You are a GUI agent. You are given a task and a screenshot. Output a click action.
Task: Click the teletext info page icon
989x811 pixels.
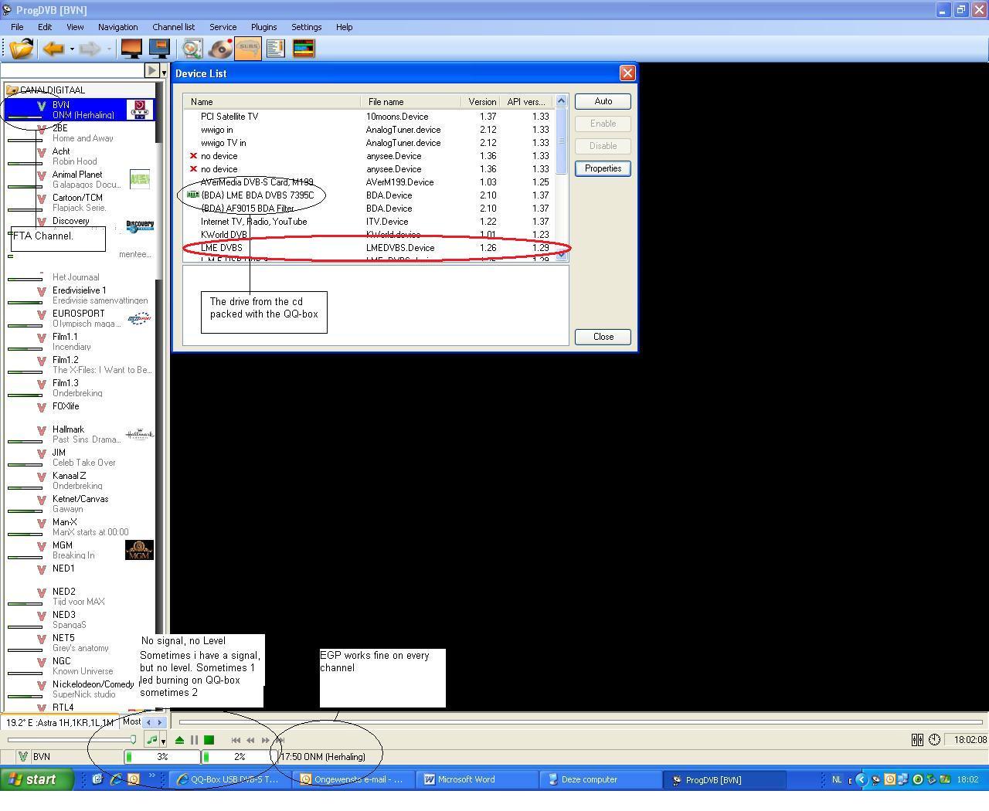(x=276, y=49)
